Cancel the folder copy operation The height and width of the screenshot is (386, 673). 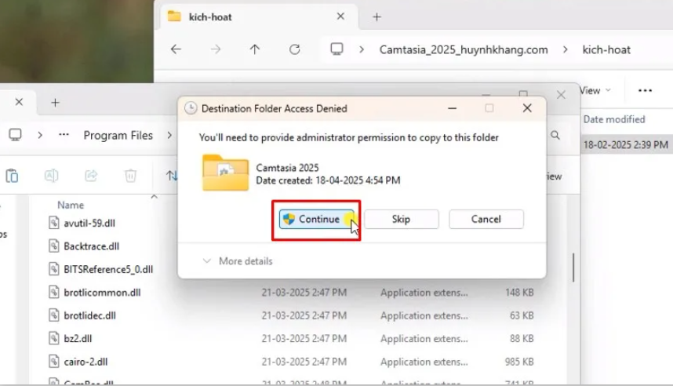click(x=486, y=220)
